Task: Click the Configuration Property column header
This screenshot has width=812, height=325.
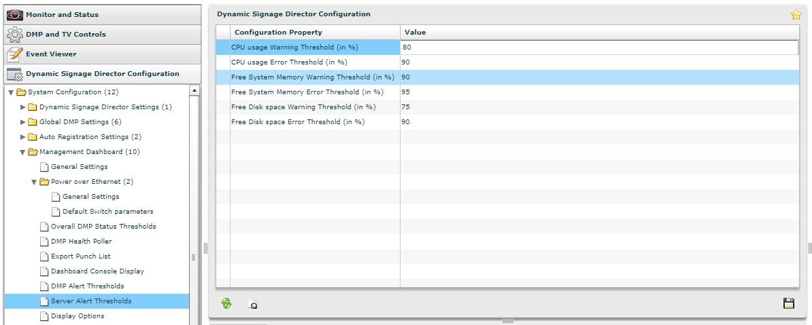Action: pyautogui.click(x=315, y=32)
